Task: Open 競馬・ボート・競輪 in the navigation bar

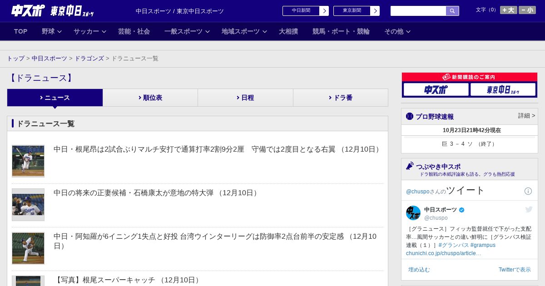Action: coord(341,31)
